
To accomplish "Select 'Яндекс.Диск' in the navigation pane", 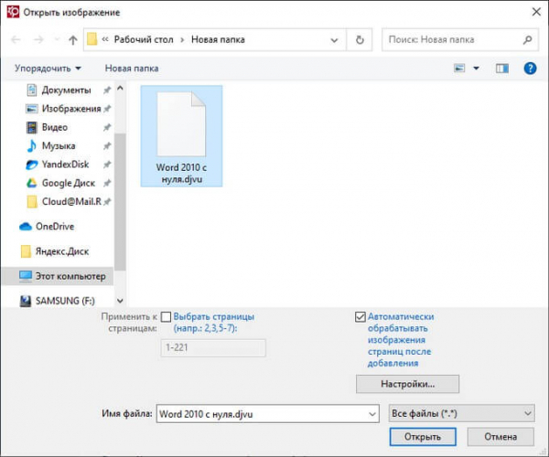I will (x=62, y=251).
